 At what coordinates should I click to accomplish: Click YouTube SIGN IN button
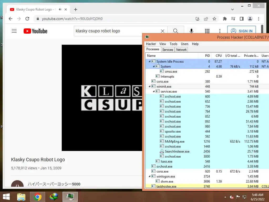[x=242, y=31]
